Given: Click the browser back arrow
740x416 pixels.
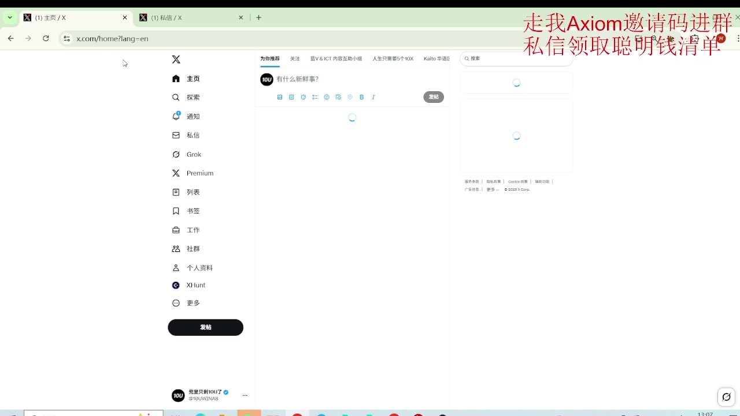Looking at the screenshot, I should click(10, 39).
